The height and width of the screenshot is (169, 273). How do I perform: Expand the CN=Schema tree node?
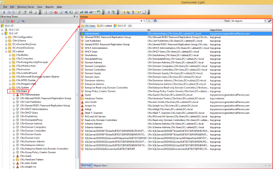click(x=6, y=41)
